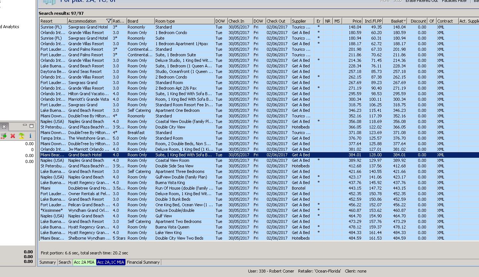The image size is (479, 277).
Task: Select the highlighted Grand Beach Hotel row
Action: coord(259,155)
